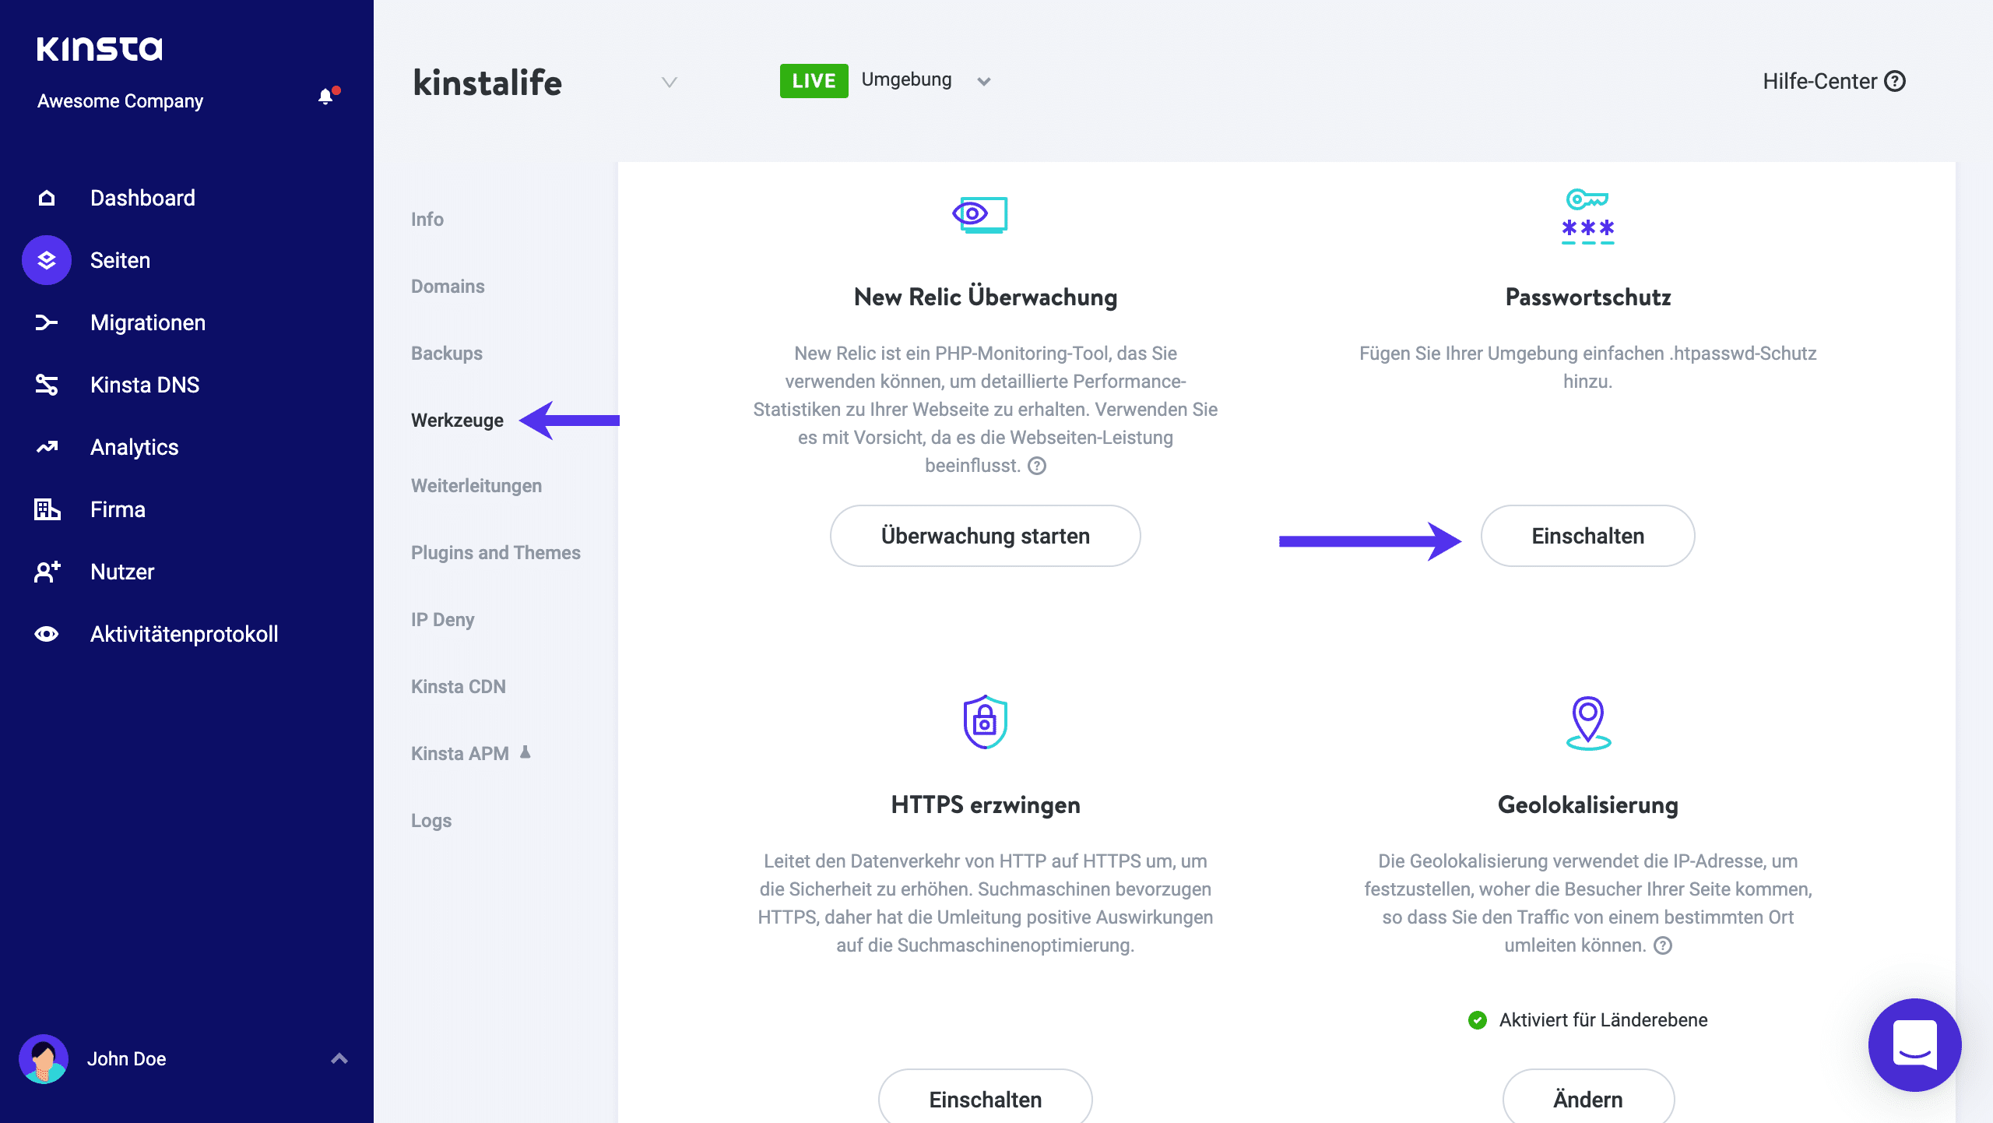Screen dimensions: 1993x1123
Task: Open the Intercom chat bubble
Action: 1914,1044
